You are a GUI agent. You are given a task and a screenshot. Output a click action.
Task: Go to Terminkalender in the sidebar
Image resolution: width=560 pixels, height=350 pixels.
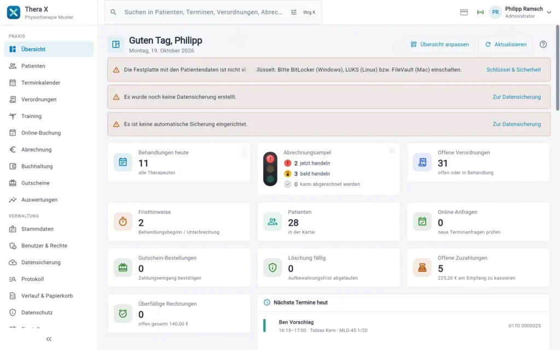[49, 83]
